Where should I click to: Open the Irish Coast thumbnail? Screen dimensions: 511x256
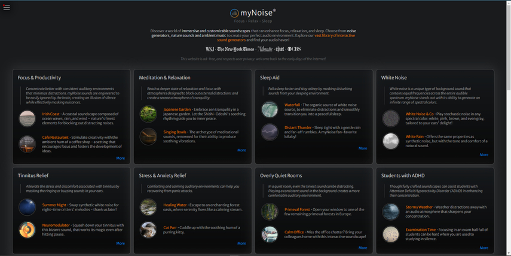click(27, 118)
